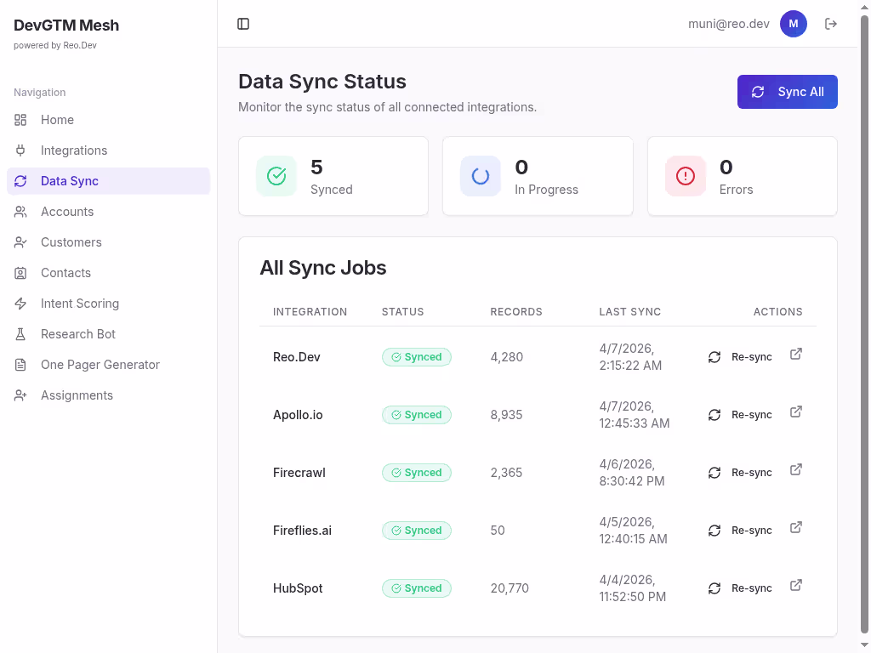Image resolution: width=871 pixels, height=653 pixels.
Task: Click the Sync All button
Action: pos(787,92)
